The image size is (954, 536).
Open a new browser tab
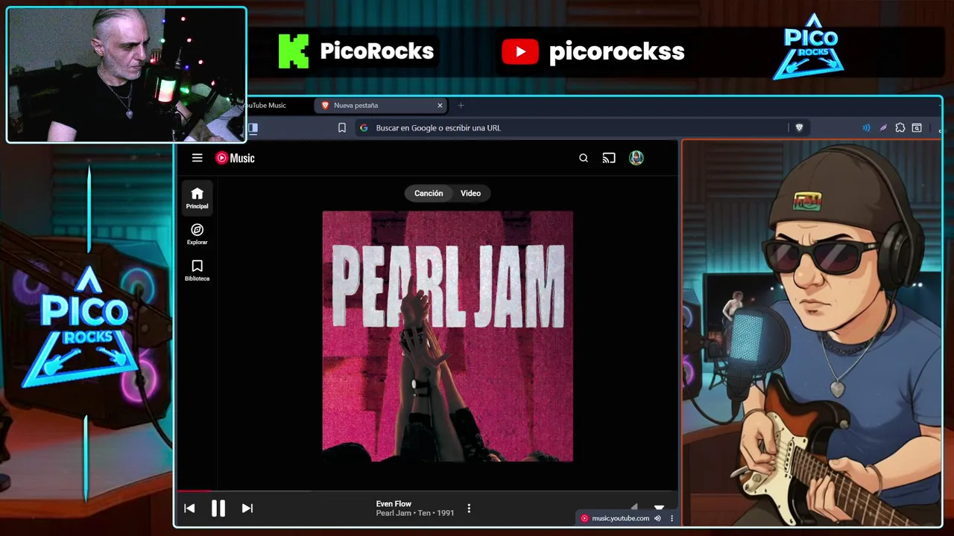[x=461, y=105]
